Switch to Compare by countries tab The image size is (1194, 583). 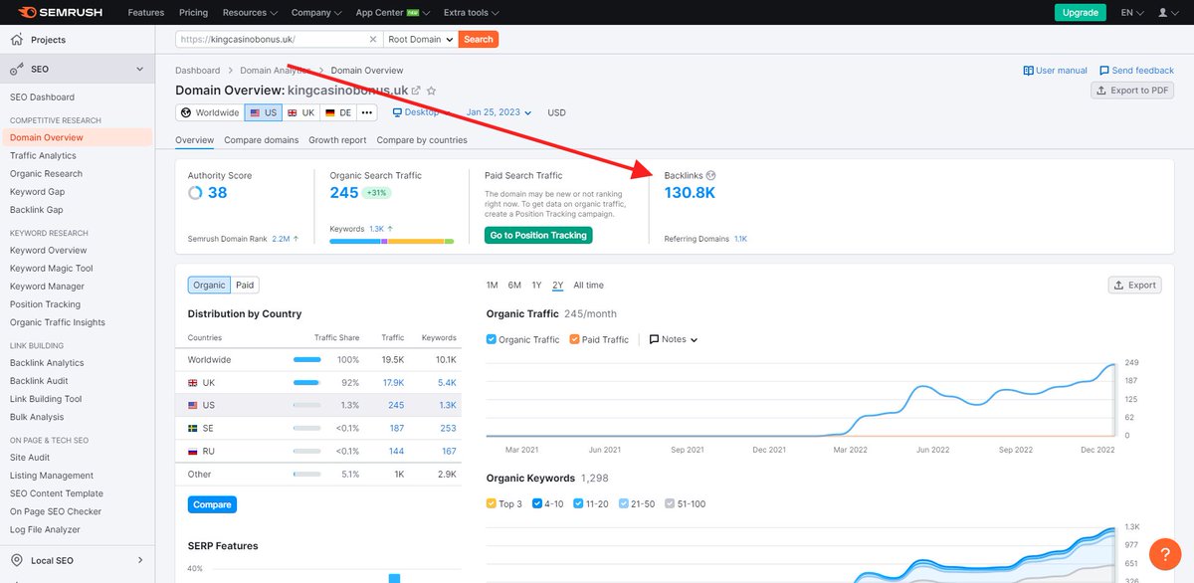point(422,140)
